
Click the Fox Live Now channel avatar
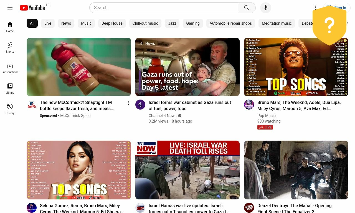click(140, 208)
